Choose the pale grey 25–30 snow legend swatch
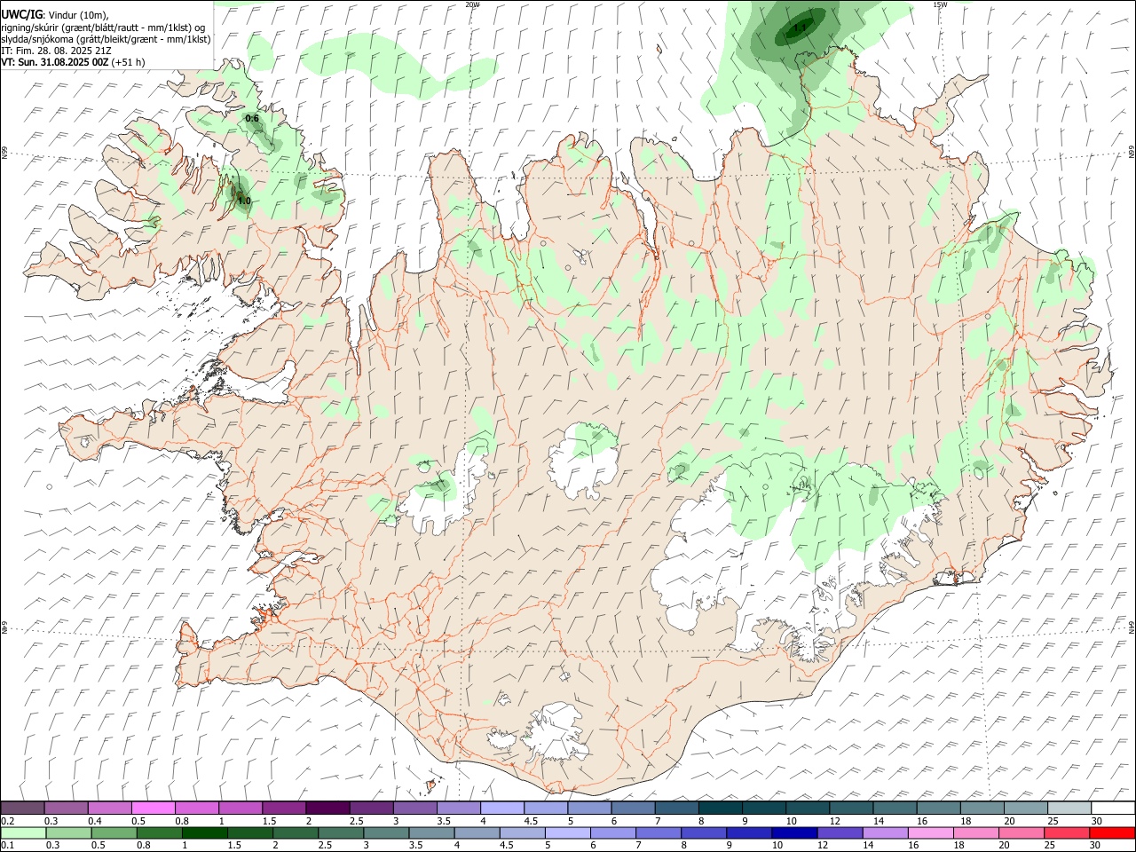The height and width of the screenshot is (852, 1136). (1069, 808)
